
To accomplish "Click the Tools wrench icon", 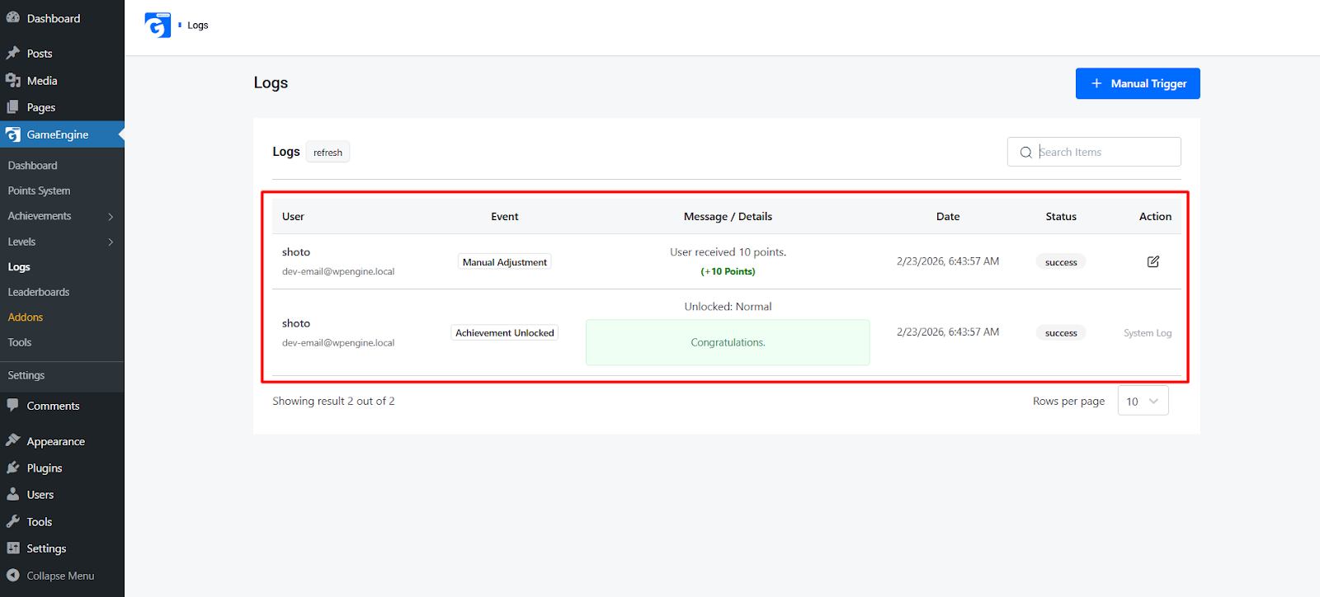I will (13, 521).
